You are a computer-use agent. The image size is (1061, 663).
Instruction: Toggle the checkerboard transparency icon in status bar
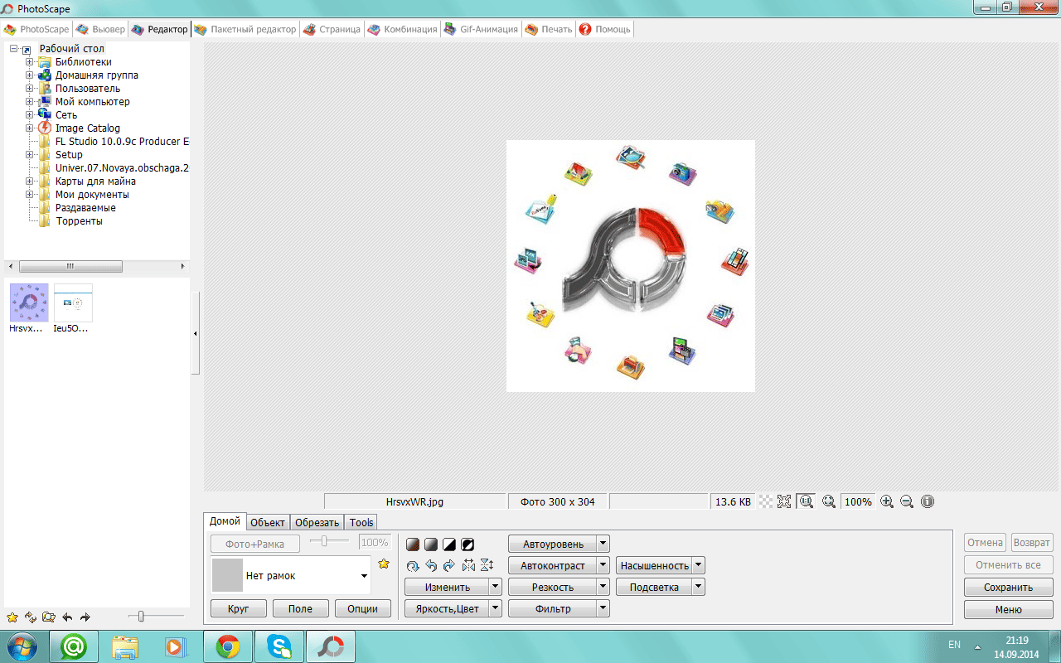[x=766, y=501]
